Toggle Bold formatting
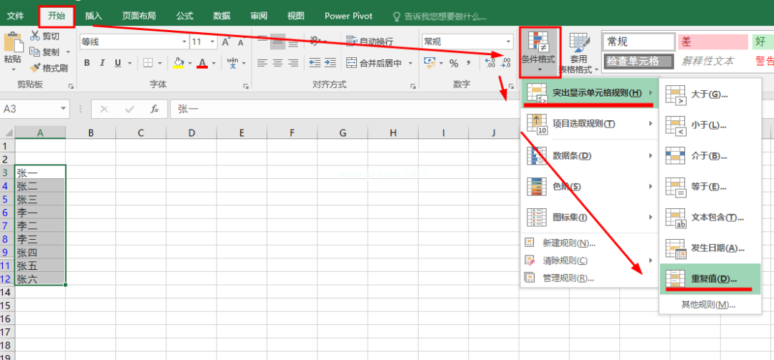The width and height of the screenshot is (774, 360). 87,63
